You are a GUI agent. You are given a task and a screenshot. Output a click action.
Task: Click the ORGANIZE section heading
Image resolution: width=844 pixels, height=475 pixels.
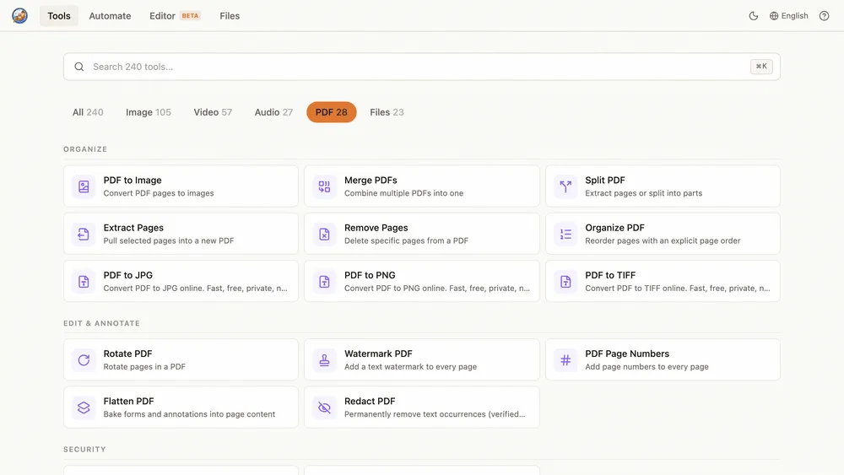[x=85, y=149]
